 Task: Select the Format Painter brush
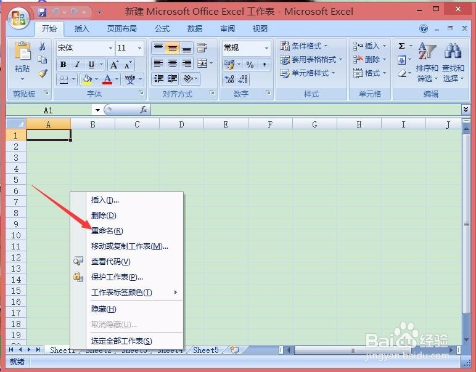pyautogui.click(x=43, y=73)
